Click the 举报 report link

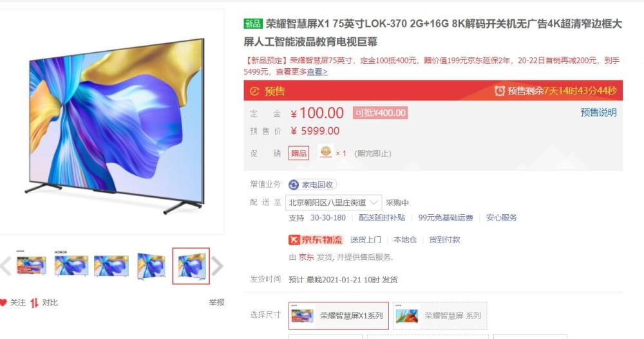coord(216,302)
